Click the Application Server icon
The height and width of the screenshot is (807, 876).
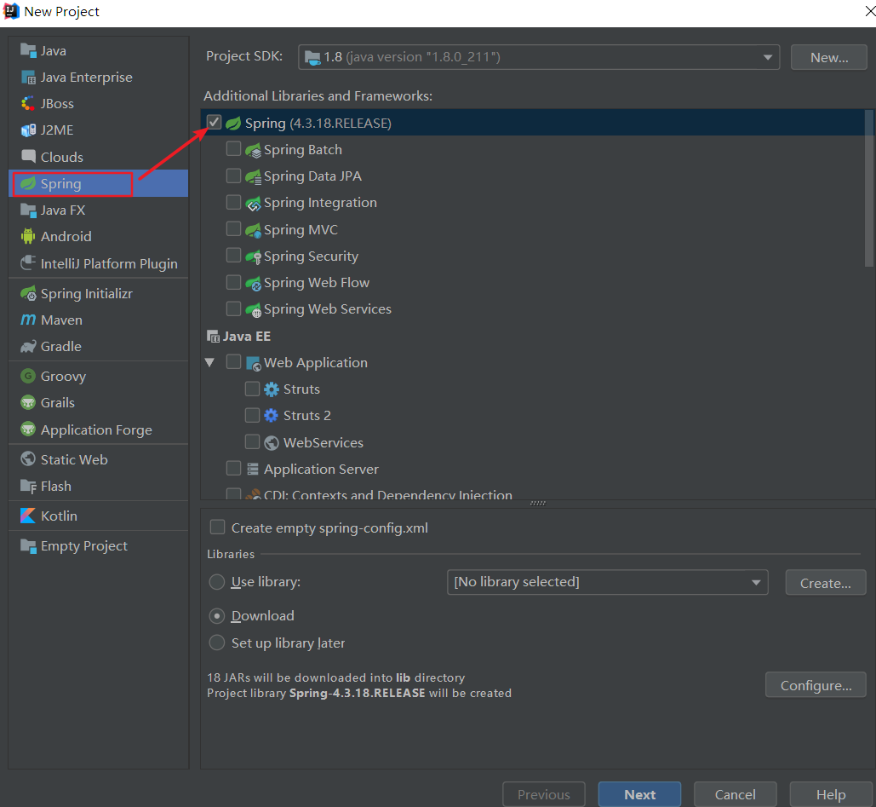253,470
